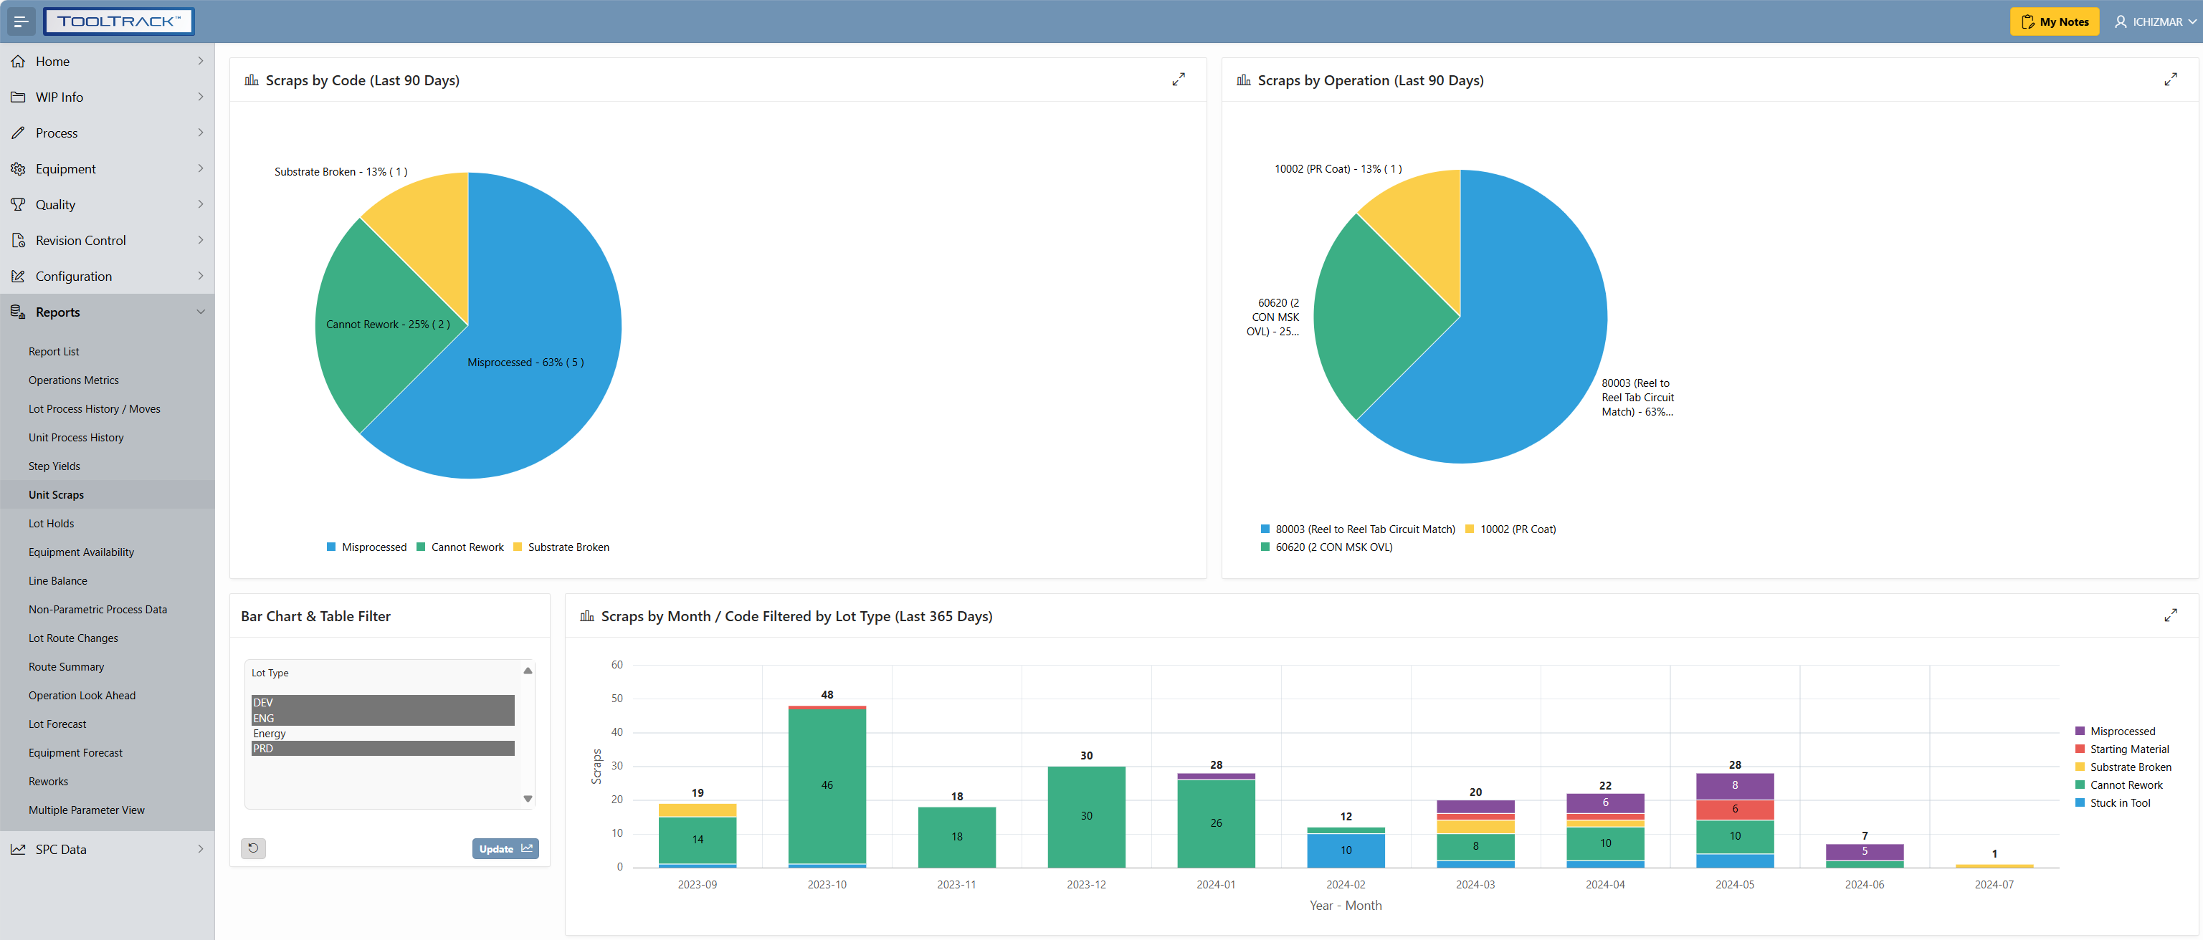Toggle Cannot Rework in the monthly chart legend
This screenshot has height=940, width=2203.
tap(2123, 785)
